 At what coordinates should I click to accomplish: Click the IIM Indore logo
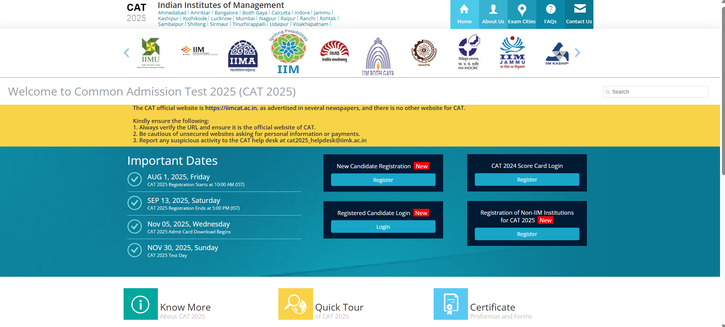(x=469, y=52)
